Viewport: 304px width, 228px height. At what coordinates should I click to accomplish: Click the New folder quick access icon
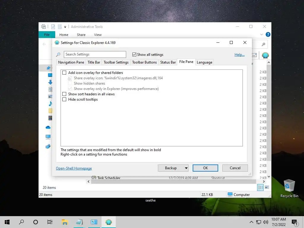click(60, 27)
